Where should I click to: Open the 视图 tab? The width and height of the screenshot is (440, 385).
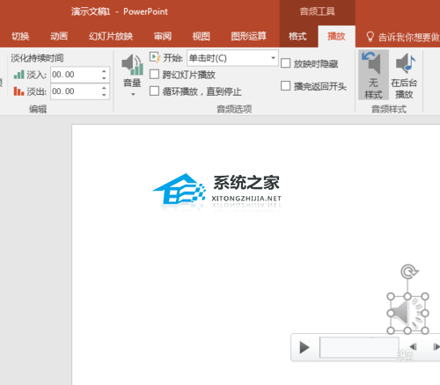pos(202,36)
